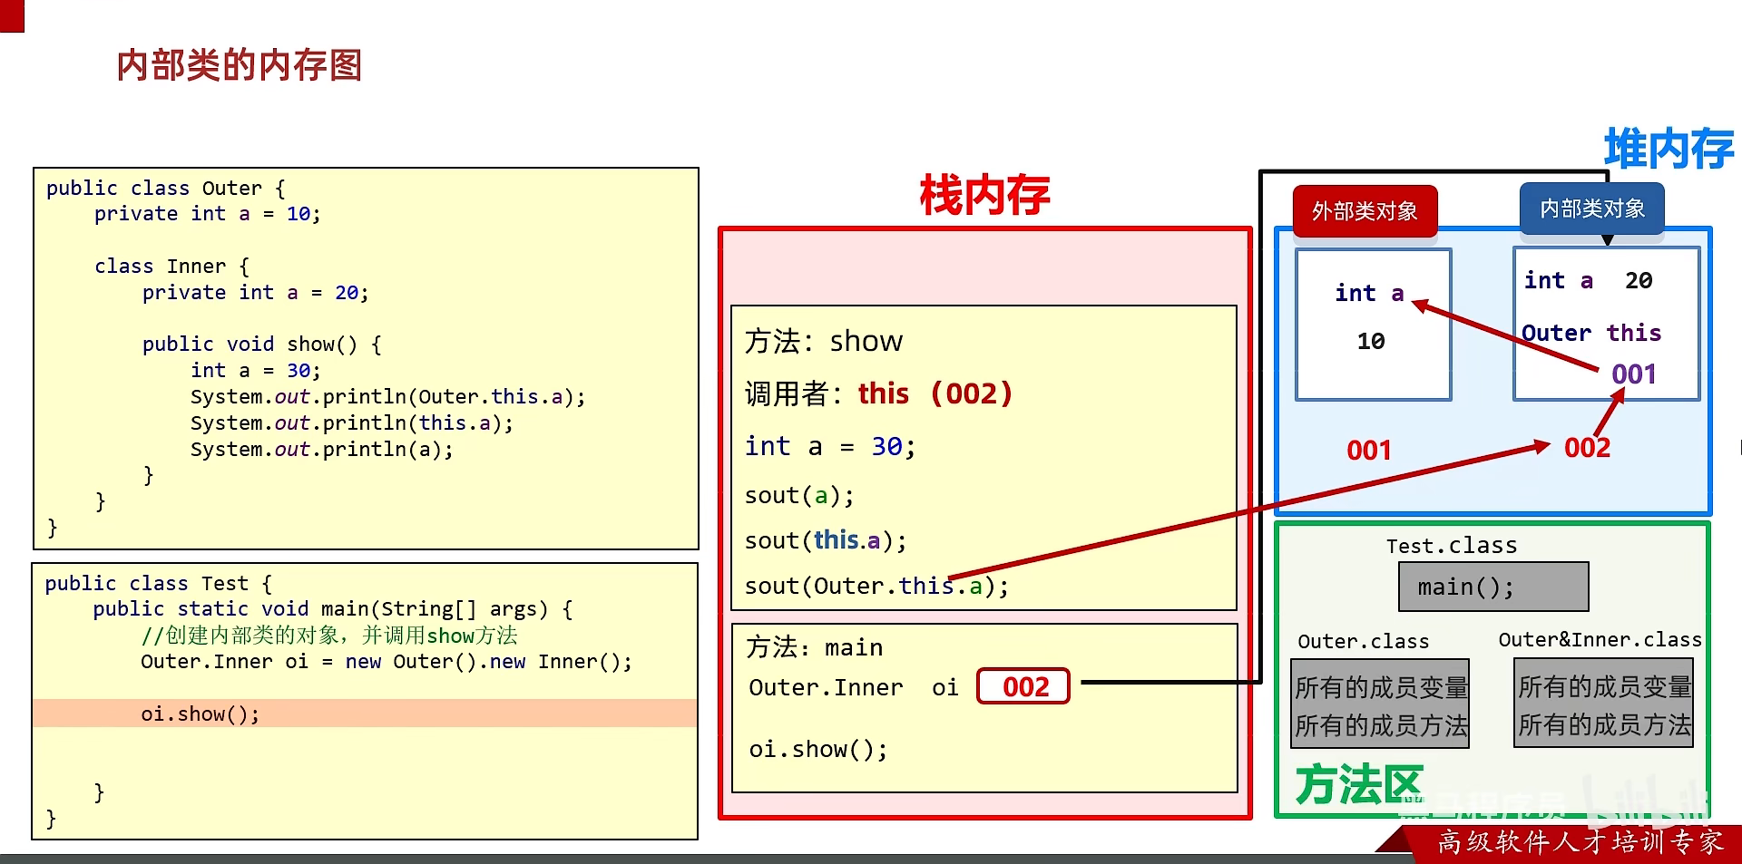Click 'Outer.class' label
This screenshot has width=1742, height=864.
pyautogui.click(x=1364, y=642)
